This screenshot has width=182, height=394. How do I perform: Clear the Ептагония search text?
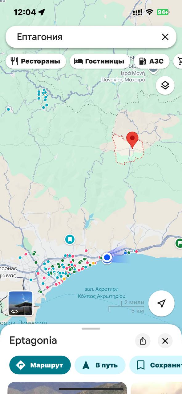[x=165, y=37]
